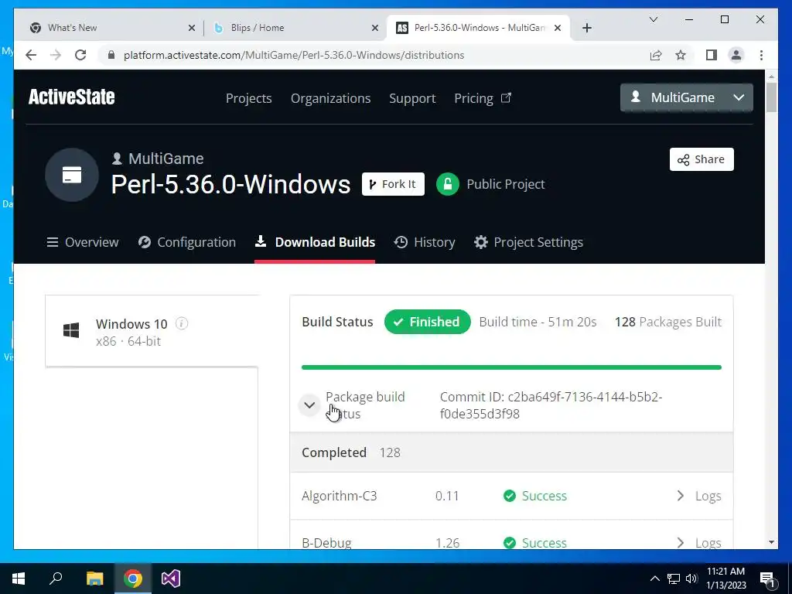792x594 pixels.
Task: Open the Chrome profile icon
Action: click(736, 55)
